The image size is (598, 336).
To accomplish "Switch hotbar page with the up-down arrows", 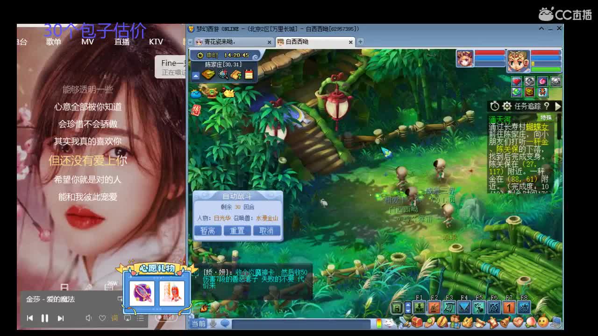I will tap(408, 308).
